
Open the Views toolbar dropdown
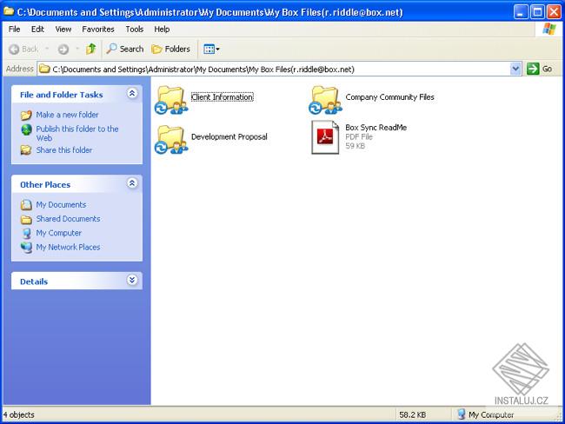pos(211,49)
